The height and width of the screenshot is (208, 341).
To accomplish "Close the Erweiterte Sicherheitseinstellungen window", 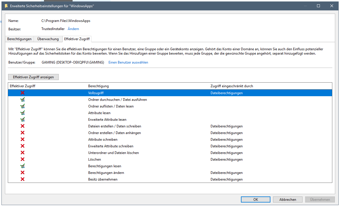I will coord(332,6).
